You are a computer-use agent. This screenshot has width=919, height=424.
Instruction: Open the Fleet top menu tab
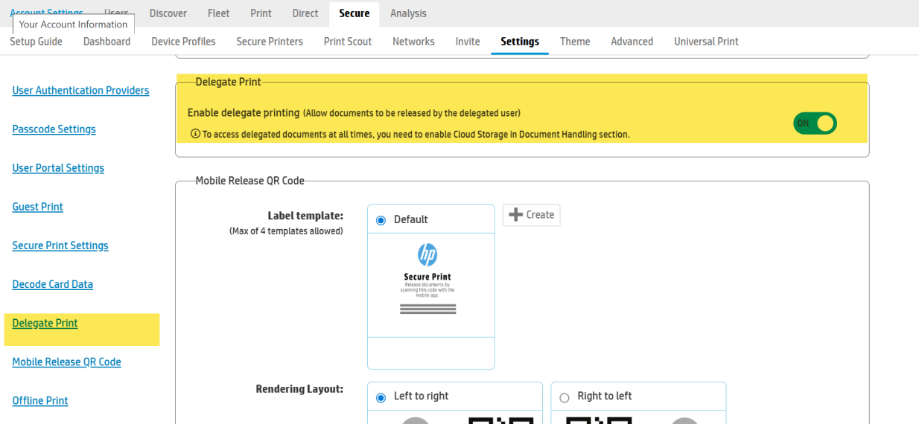218,13
